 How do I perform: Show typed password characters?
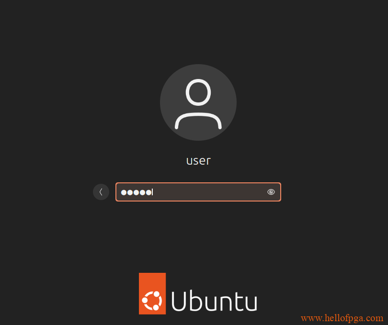[271, 192]
